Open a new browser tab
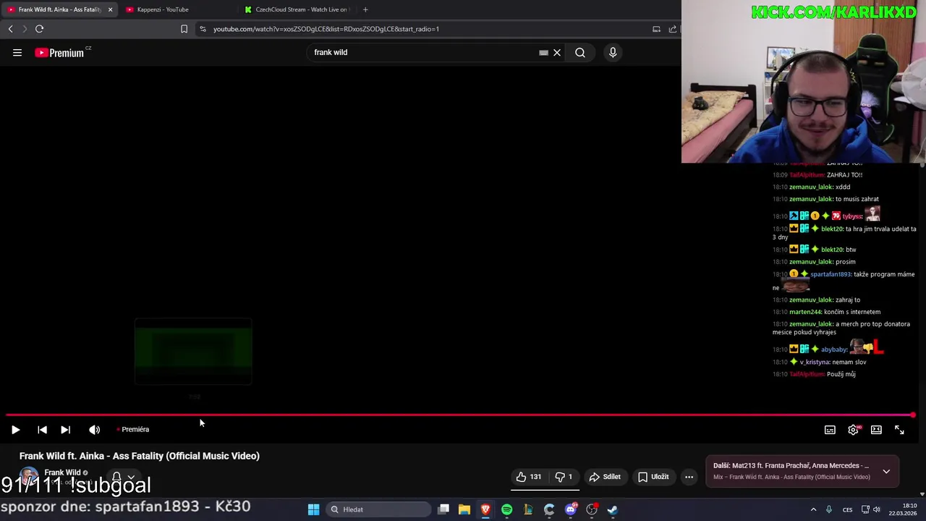926x521 pixels. tap(365, 9)
